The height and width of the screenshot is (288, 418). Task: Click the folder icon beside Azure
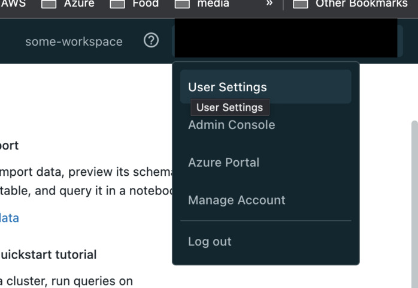[x=49, y=4]
